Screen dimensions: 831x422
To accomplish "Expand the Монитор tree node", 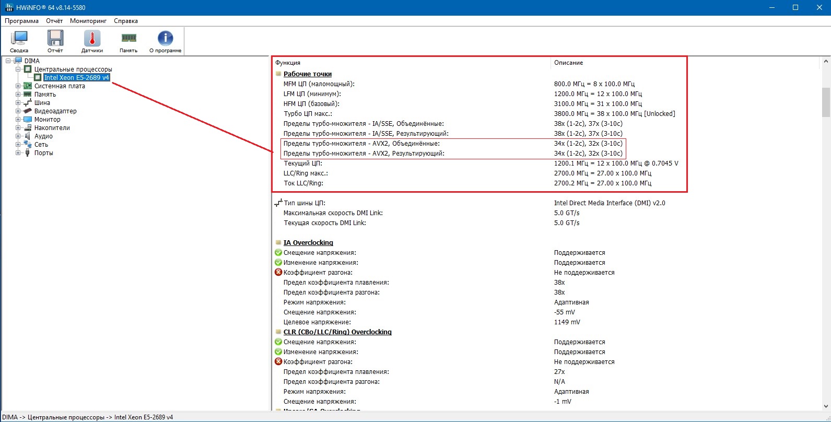I will point(18,119).
